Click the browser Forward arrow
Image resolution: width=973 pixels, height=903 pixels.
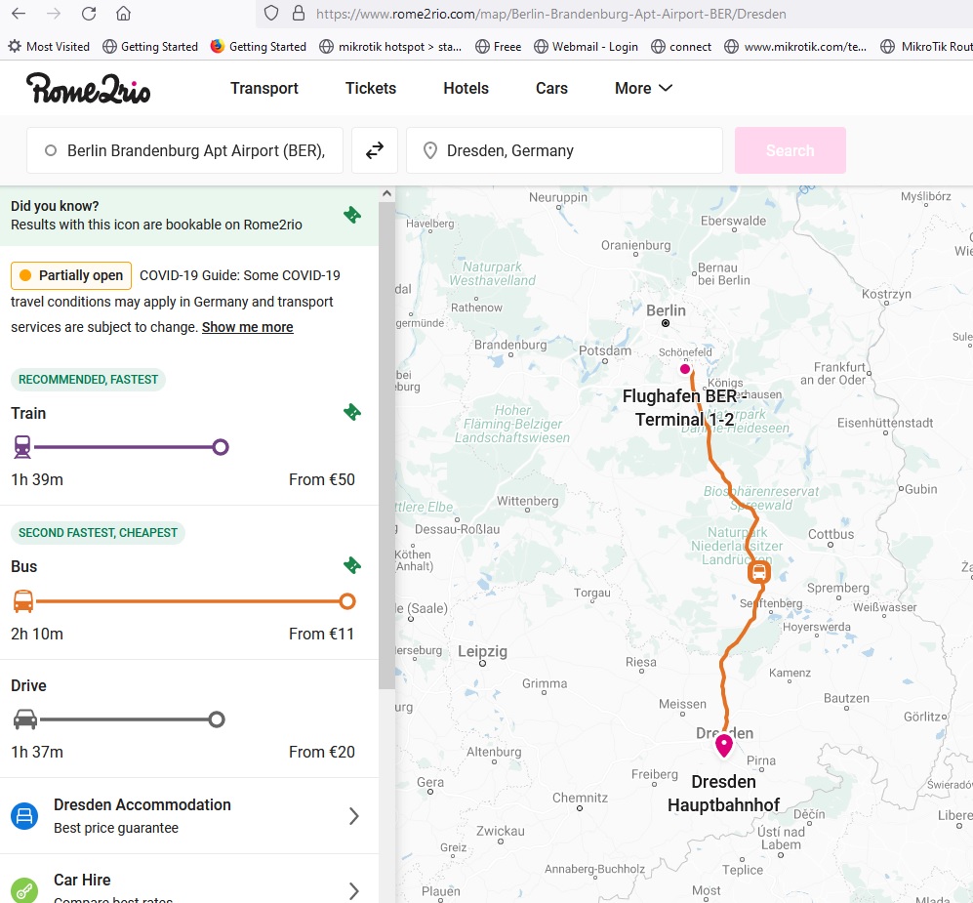[x=54, y=13]
